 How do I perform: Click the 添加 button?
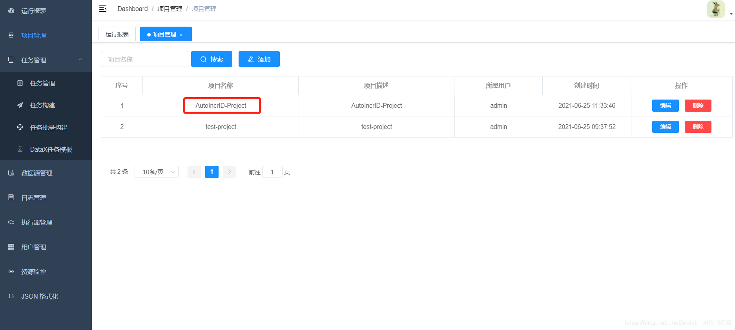(259, 59)
